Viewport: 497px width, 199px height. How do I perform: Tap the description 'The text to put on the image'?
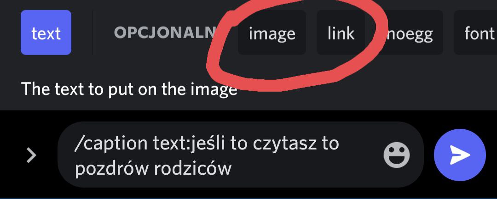(129, 89)
